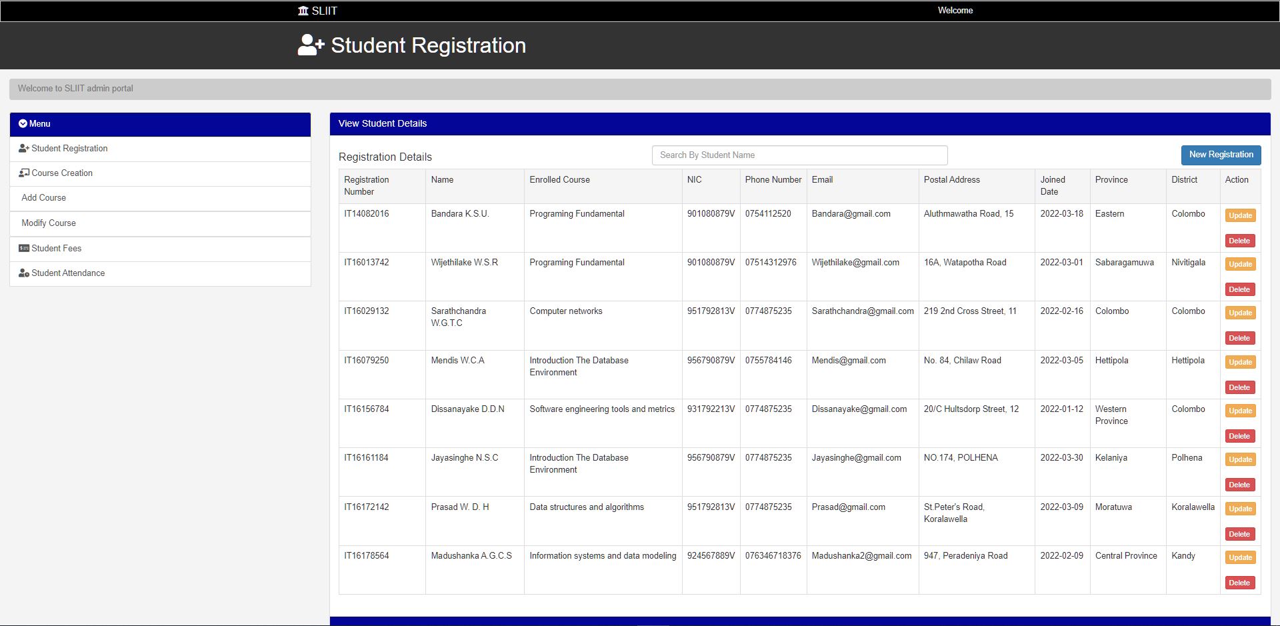Click the SLIIT institution icon in top bar
Image resolution: width=1280 pixels, height=626 pixels.
click(x=303, y=11)
